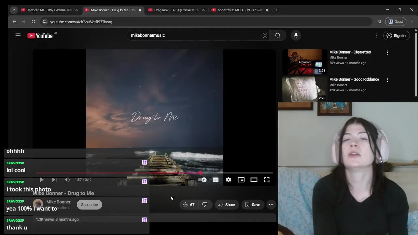Expand the tab search dropdown arrow
This screenshot has width=418, height=235.
(x=14, y=10)
